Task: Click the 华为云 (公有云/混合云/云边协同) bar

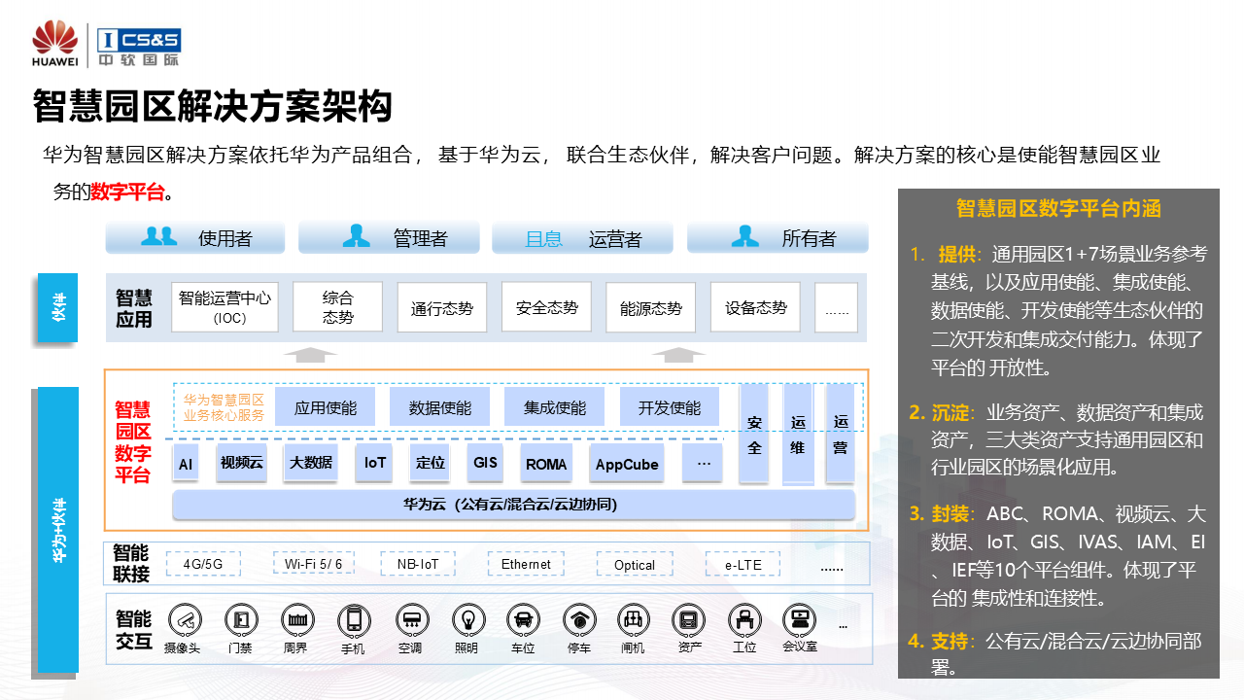Action: point(513,505)
